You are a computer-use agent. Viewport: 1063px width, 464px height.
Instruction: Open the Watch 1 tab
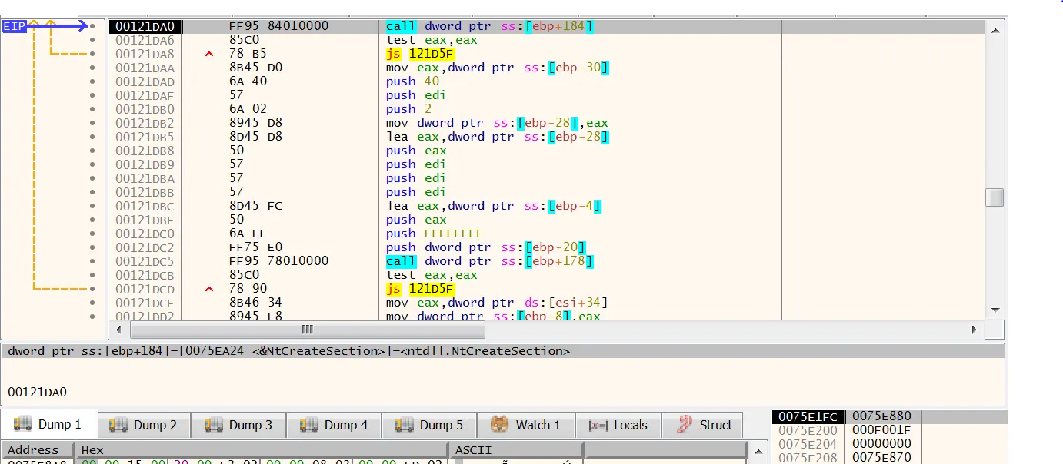[526, 425]
